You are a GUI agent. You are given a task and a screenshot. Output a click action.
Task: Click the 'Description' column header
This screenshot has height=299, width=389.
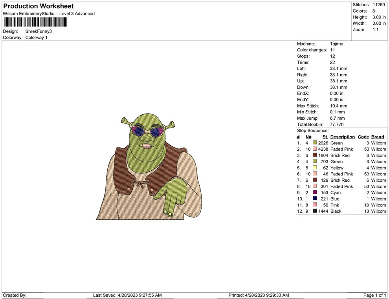[343, 137]
